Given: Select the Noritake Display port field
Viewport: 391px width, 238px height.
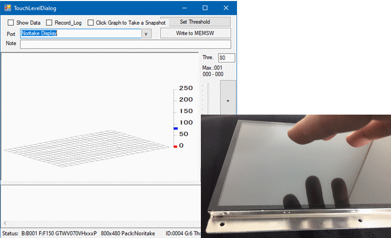Looking at the screenshot, I should 81,34.
